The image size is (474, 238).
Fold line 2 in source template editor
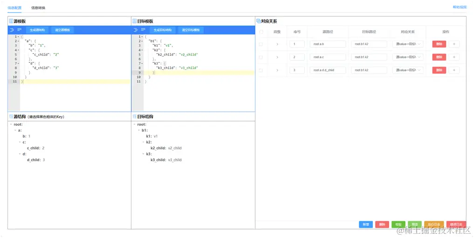[x=19, y=41]
